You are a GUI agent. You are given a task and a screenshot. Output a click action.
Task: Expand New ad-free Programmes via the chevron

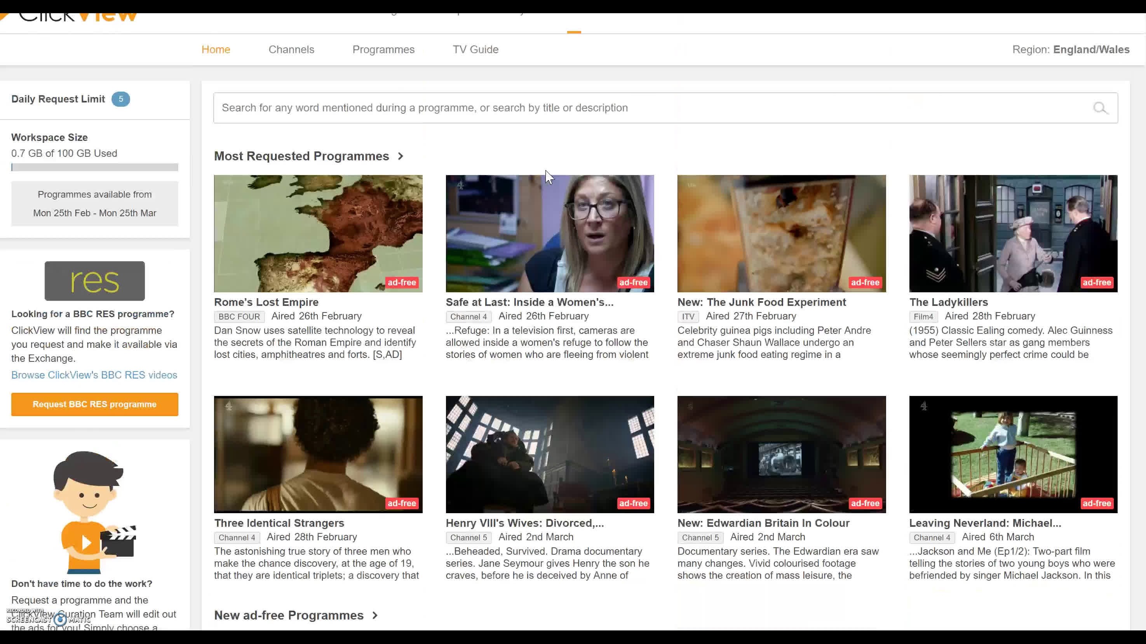coord(375,616)
